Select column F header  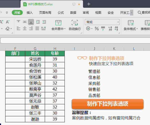pyautogui.click(x=15, y=49)
